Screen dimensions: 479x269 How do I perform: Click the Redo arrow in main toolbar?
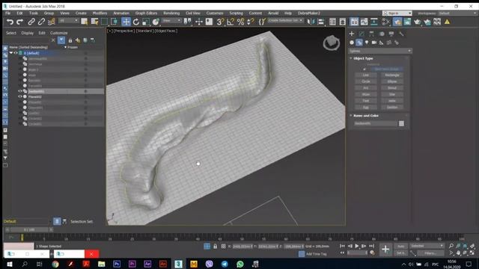[x=20, y=22]
